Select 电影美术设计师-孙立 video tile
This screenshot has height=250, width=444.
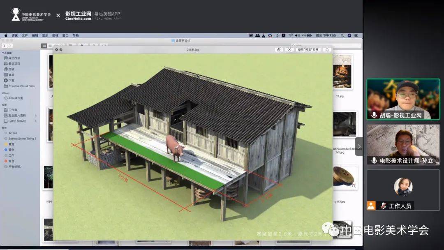tap(403, 144)
